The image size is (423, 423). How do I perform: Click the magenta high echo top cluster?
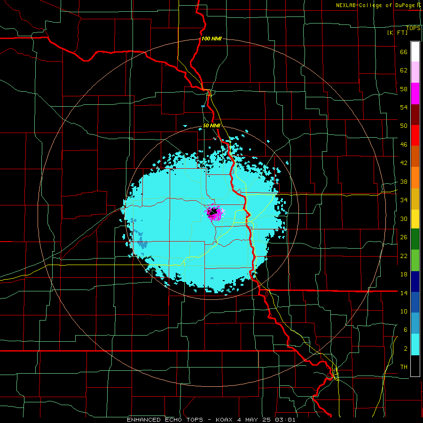215,213
